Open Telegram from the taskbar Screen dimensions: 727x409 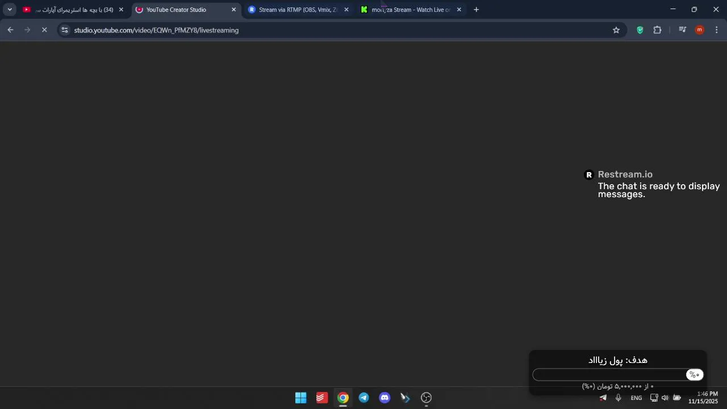[364, 398]
